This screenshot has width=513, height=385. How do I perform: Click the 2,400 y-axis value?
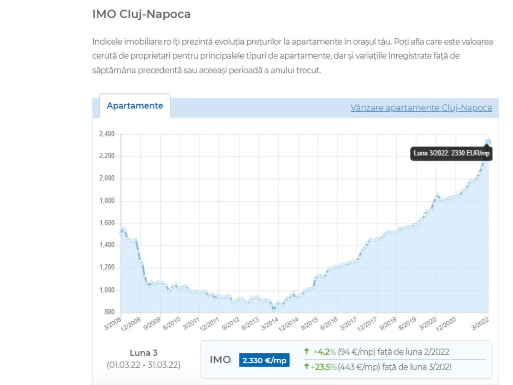click(106, 134)
